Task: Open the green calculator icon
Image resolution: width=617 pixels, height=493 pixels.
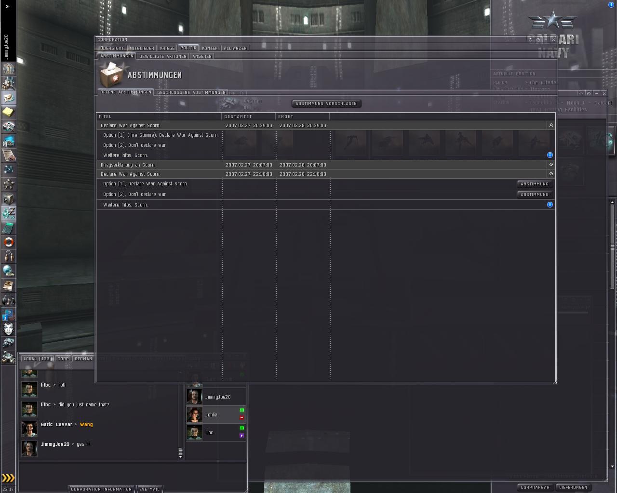Action: [x=9, y=228]
